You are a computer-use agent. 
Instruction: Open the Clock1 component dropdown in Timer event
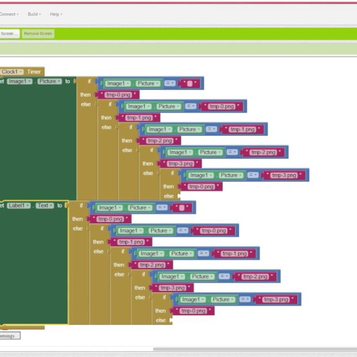[x=12, y=72]
